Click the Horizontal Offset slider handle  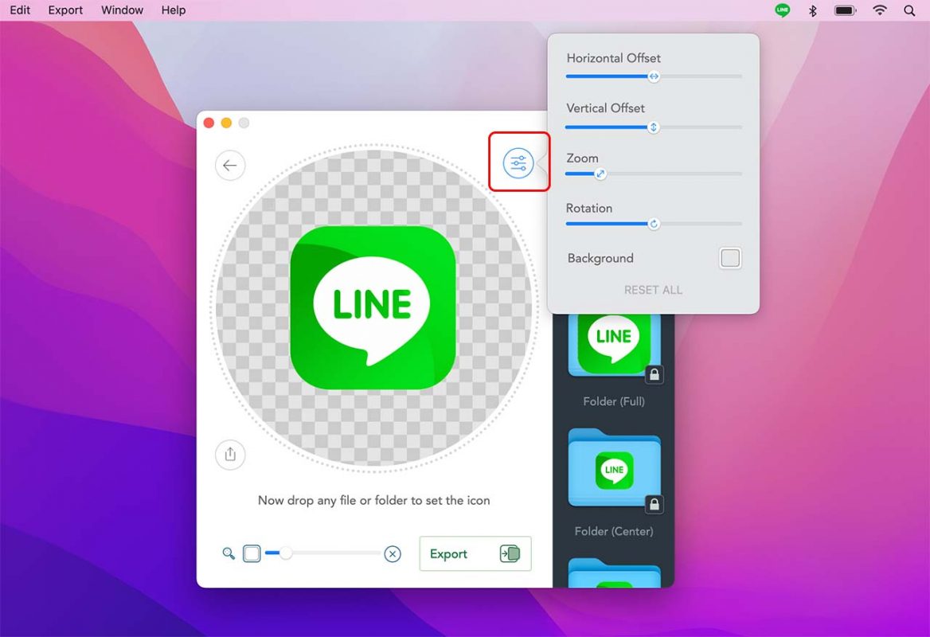654,76
